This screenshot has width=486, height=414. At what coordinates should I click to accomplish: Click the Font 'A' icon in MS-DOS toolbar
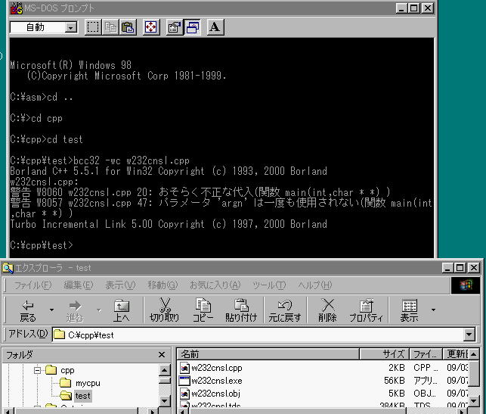tap(215, 27)
